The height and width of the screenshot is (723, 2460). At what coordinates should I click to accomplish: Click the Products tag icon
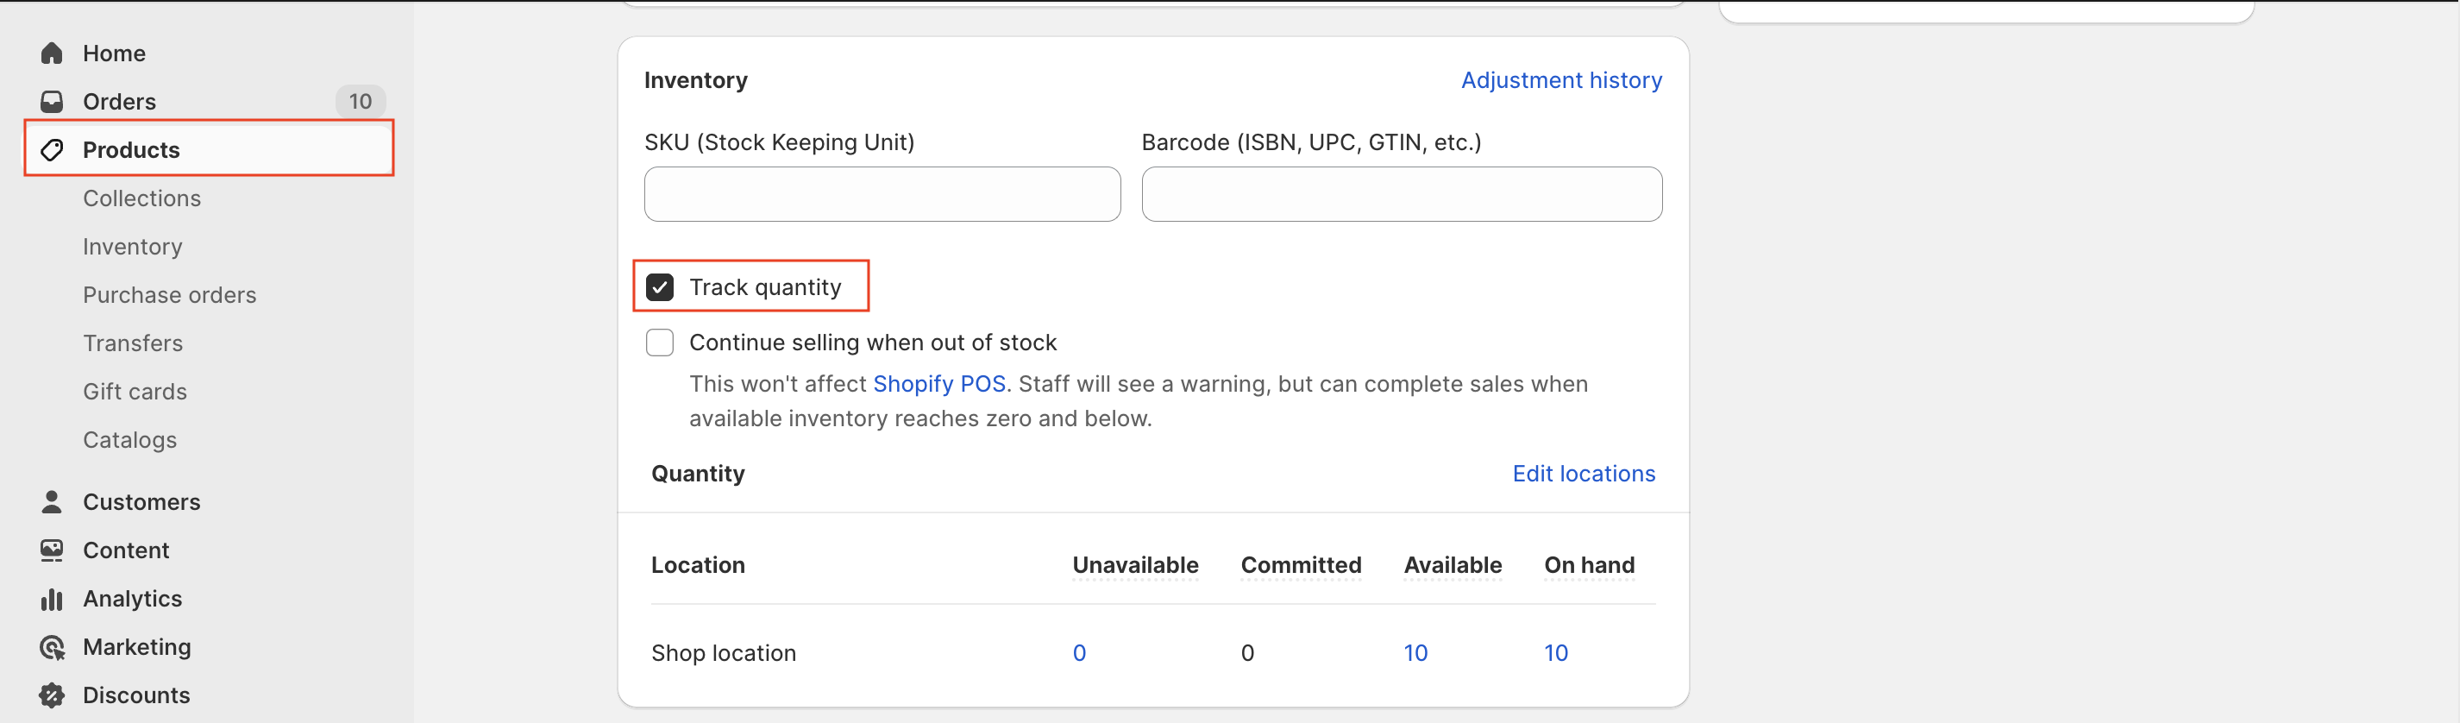(52, 150)
